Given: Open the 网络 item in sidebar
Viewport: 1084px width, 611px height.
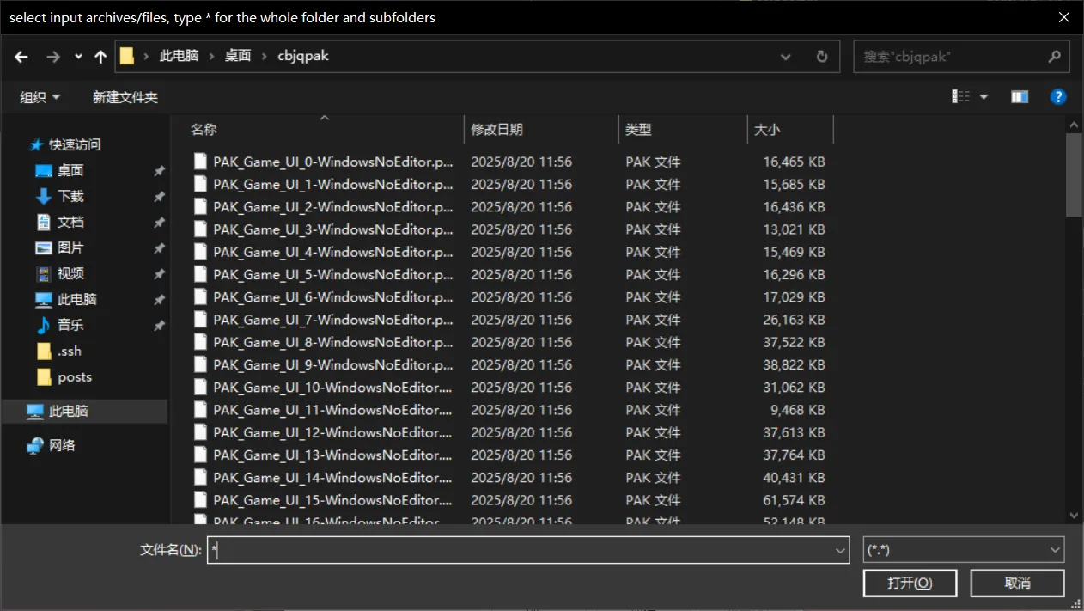Looking at the screenshot, I should coord(62,445).
